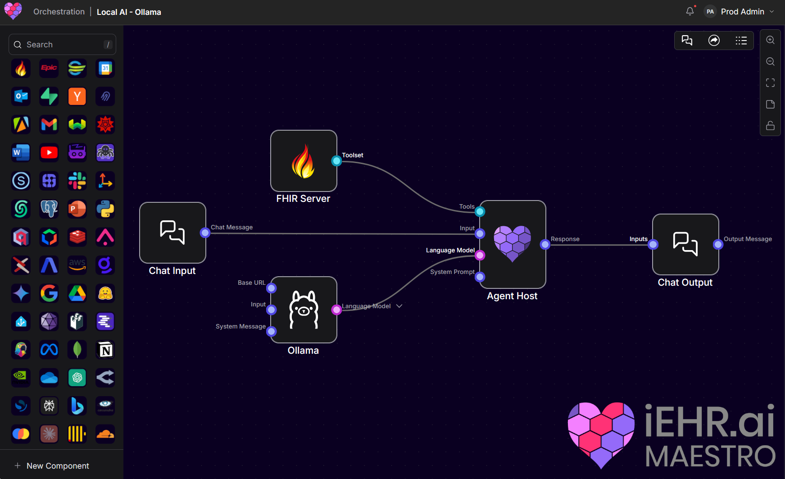The width and height of the screenshot is (785, 479).
Task: Choose the Python component icon
Action: [105, 209]
